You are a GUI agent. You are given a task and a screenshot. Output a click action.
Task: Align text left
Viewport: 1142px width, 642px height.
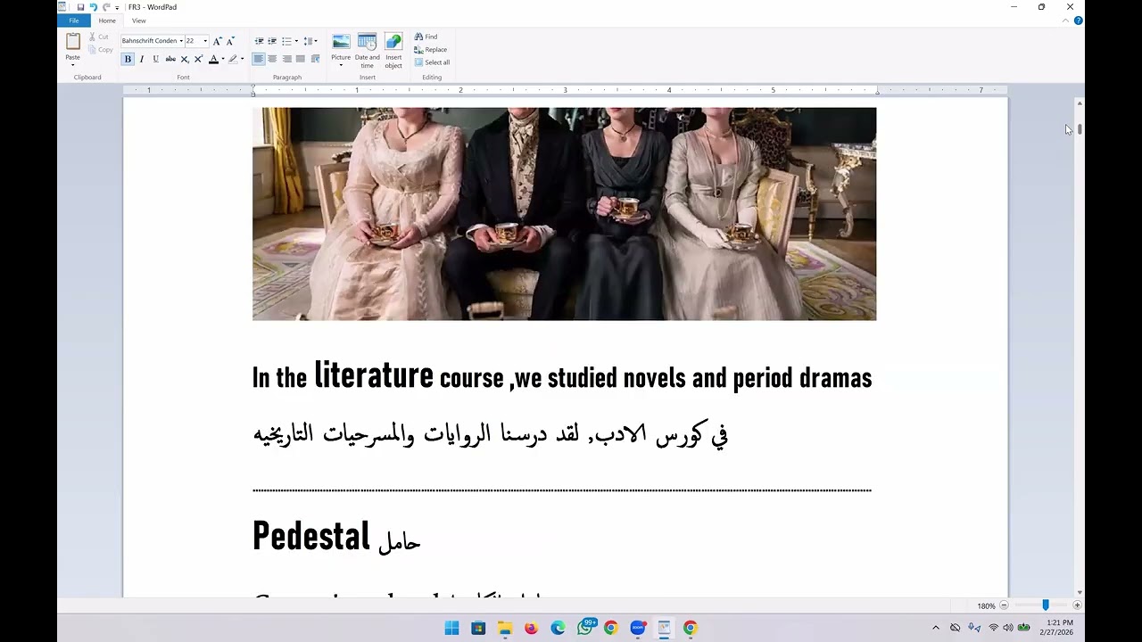[258, 59]
